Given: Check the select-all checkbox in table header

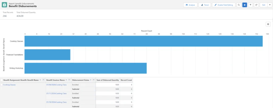Looking at the screenshot, I should tap(2, 80).
